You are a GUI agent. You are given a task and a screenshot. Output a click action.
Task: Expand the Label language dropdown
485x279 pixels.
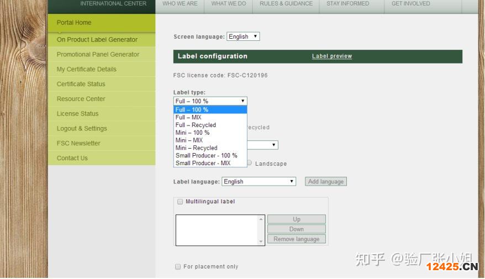click(259, 181)
